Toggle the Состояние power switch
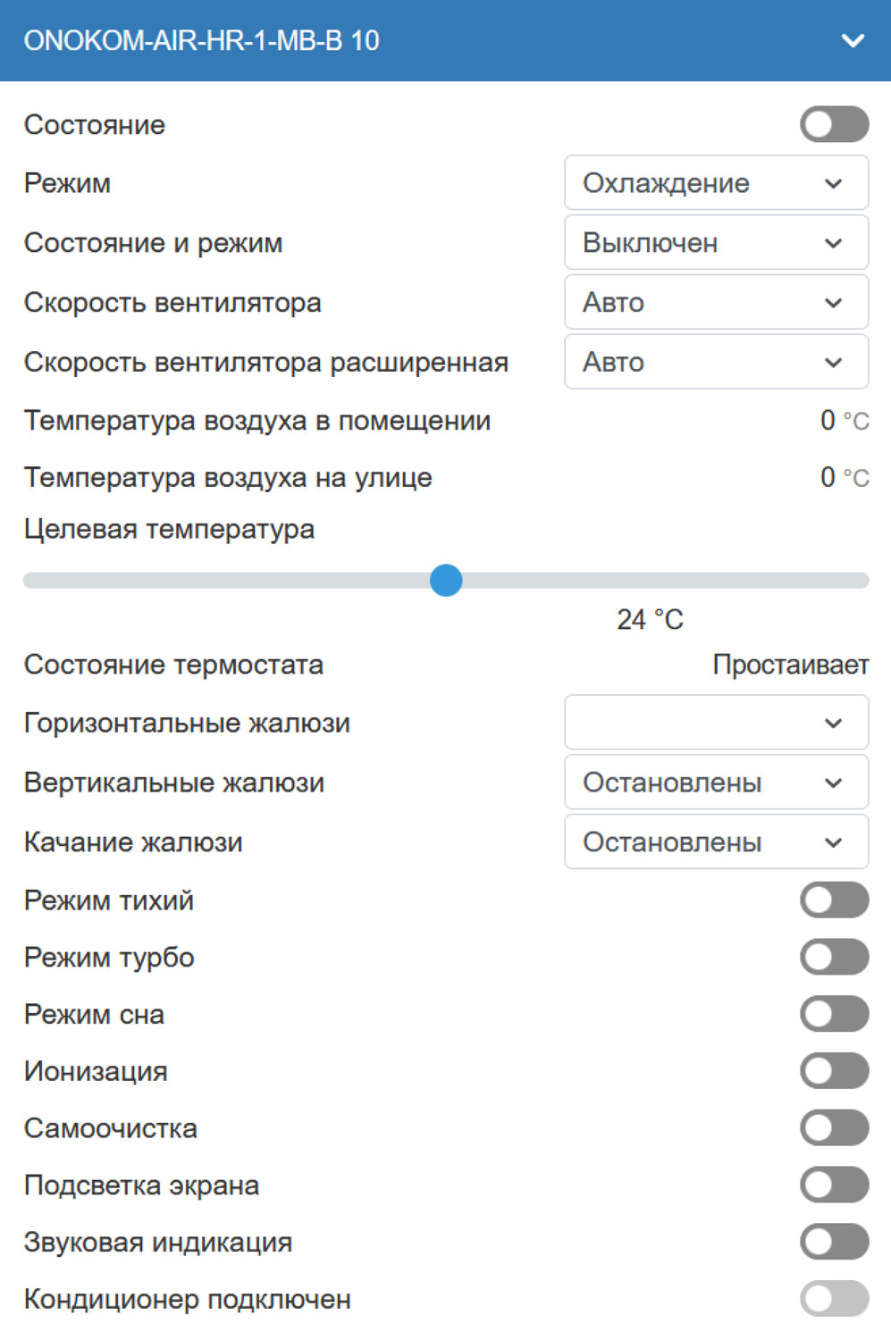 (x=834, y=125)
